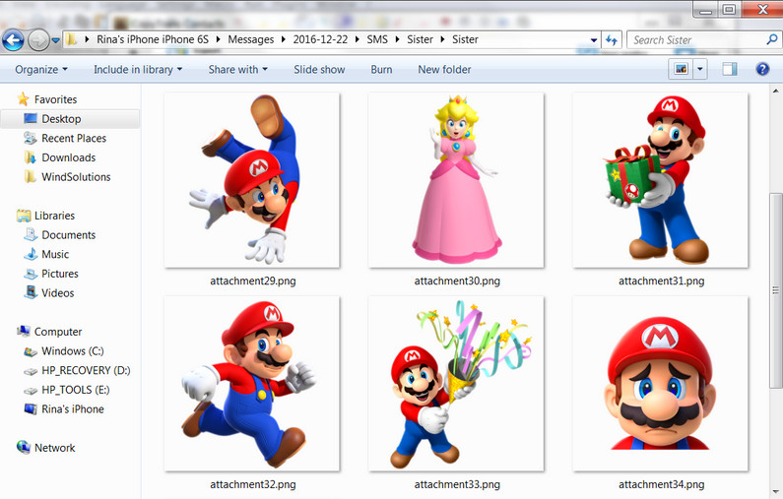The width and height of the screenshot is (783, 499).
Task: Open the WindSolutions folder
Action: [76, 177]
